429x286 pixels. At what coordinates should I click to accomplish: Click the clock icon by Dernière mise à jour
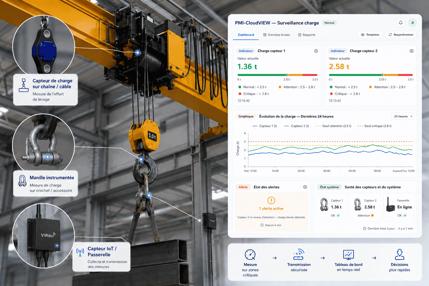pos(364,228)
